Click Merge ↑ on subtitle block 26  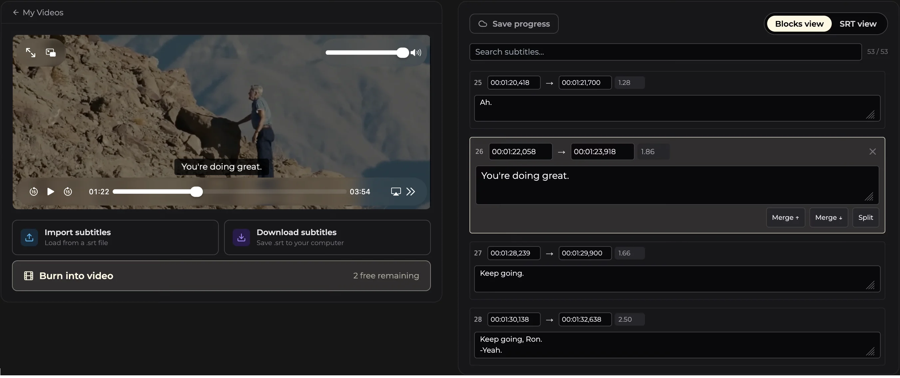(x=785, y=217)
